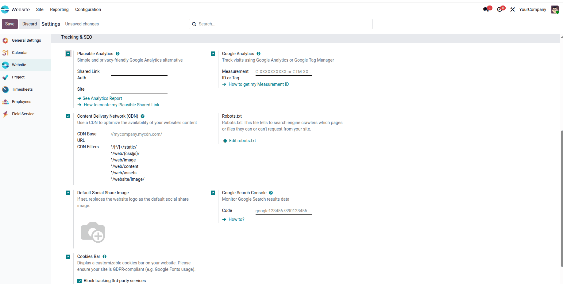563x284 pixels.
Task: Uncheck Google Analytics option
Action: [x=213, y=54]
